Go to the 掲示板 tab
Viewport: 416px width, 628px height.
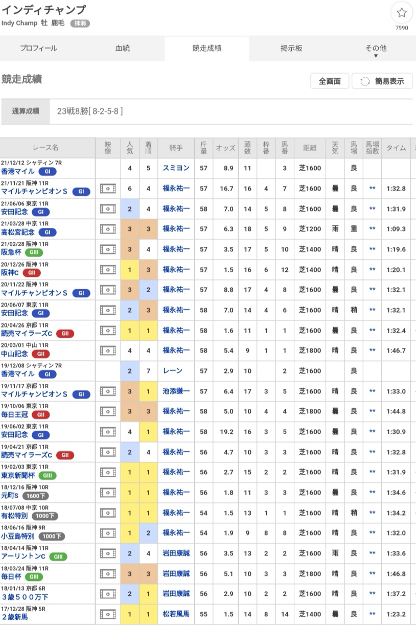point(291,49)
